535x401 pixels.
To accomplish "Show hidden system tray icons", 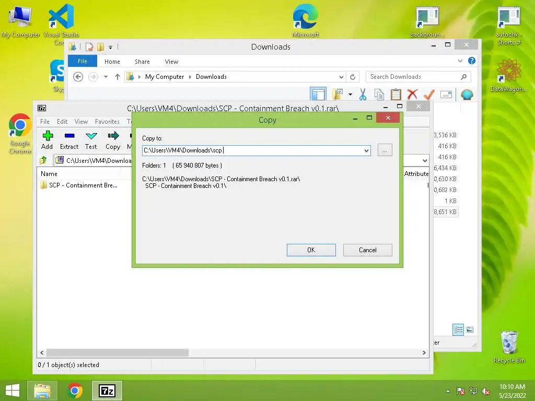I will [448, 391].
